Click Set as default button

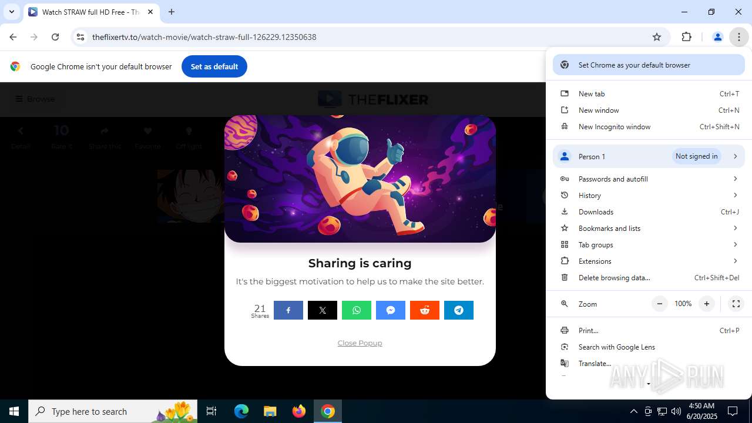214,66
